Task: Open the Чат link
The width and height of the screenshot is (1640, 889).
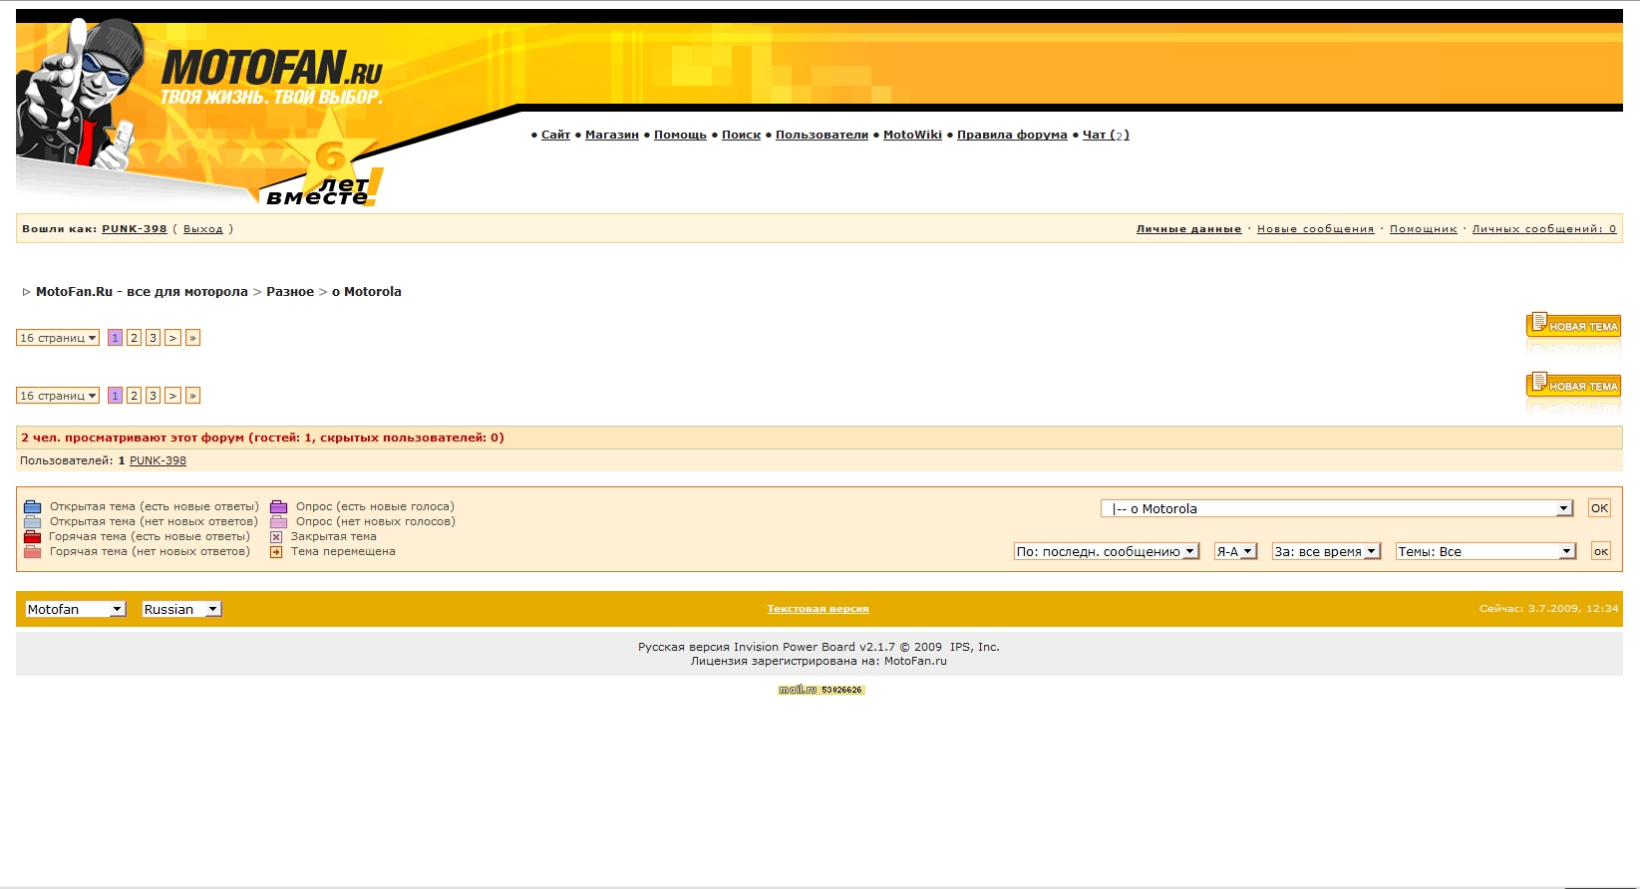Action: click(x=1106, y=135)
